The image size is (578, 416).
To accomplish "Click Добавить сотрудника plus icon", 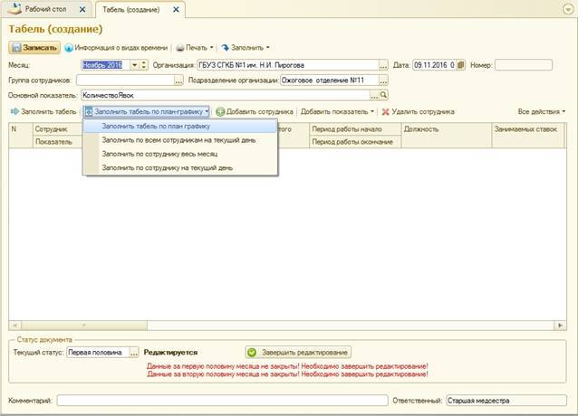I will click(x=220, y=111).
